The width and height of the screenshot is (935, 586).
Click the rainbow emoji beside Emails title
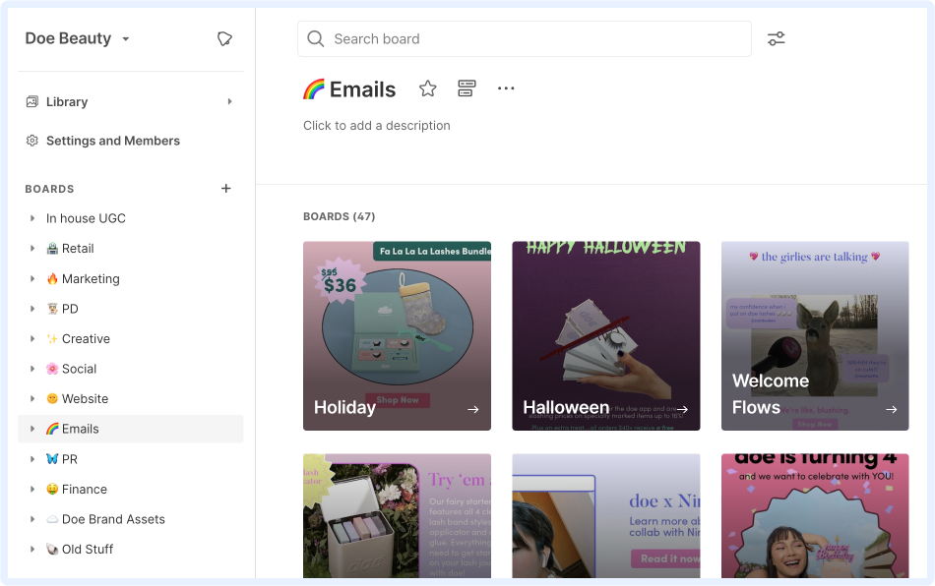[x=314, y=89]
